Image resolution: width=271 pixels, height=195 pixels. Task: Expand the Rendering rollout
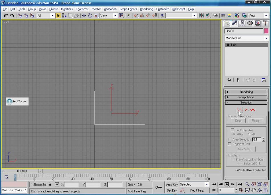click(246, 92)
